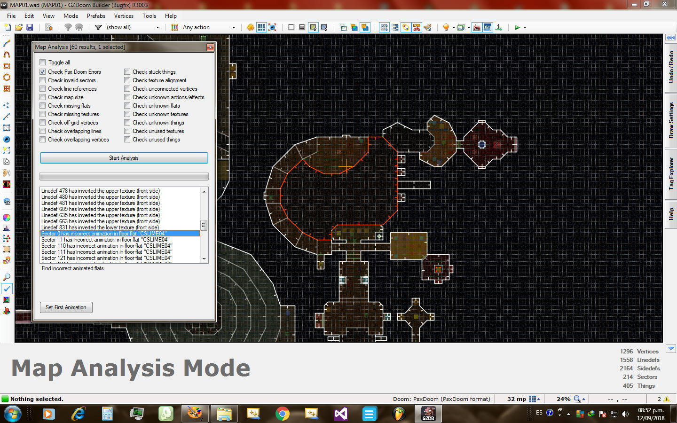Screen dimensions: 677x423
Task: Click the filter funnel icon
Action: pyautogui.click(x=98, y=27)
